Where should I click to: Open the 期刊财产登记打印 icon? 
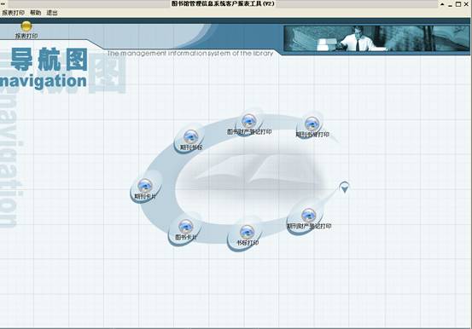pyautogui.click(x=308, y=216)
